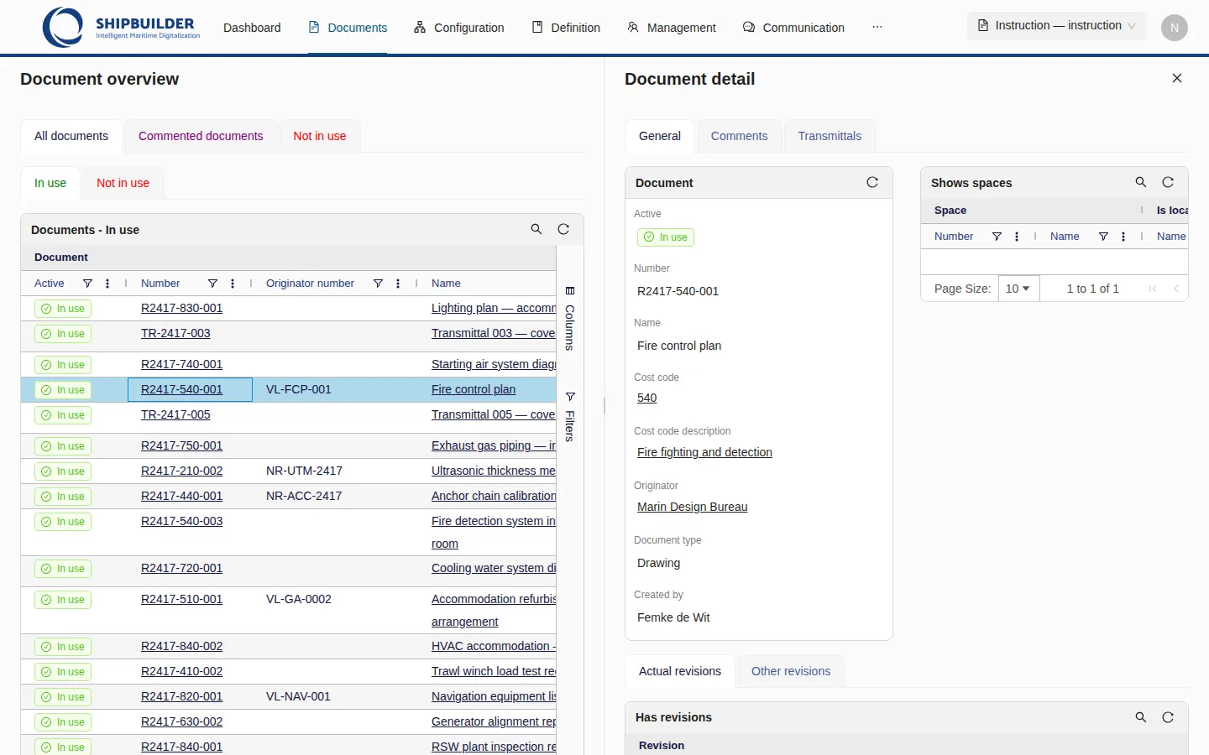This screenshot has height=755, width=1209.
Task: Open document R2417-210-002
Action: [x=181, y=471]
